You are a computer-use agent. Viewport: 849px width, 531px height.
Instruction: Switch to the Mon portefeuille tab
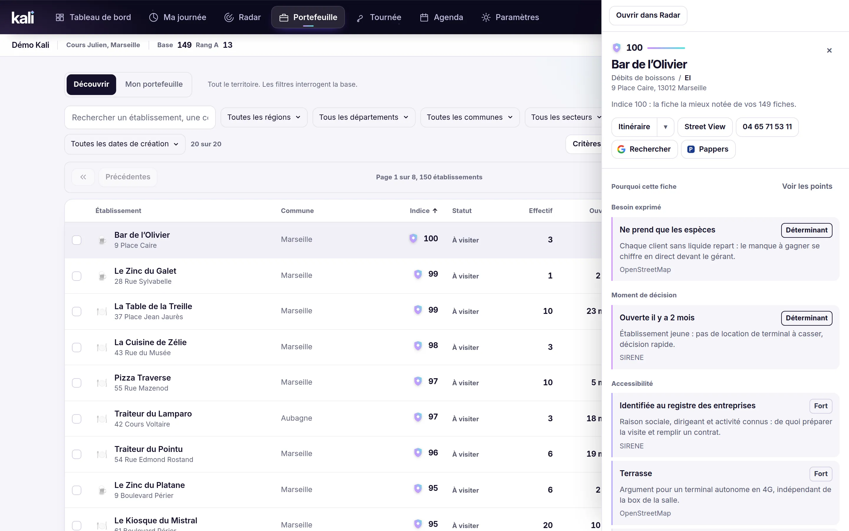pos(154,84)
